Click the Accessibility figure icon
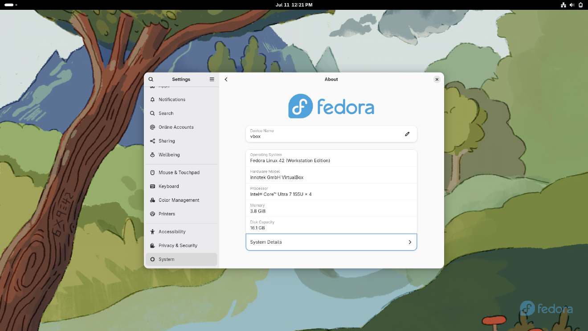This screenshot has height=331, width=588. pyautogui.click(x=153, y=232)
